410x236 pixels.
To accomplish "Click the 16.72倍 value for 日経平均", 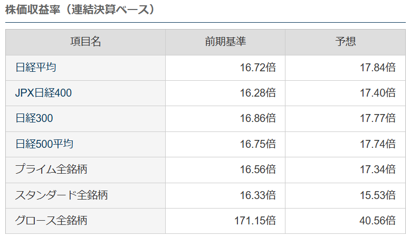I will pos(258,68).
